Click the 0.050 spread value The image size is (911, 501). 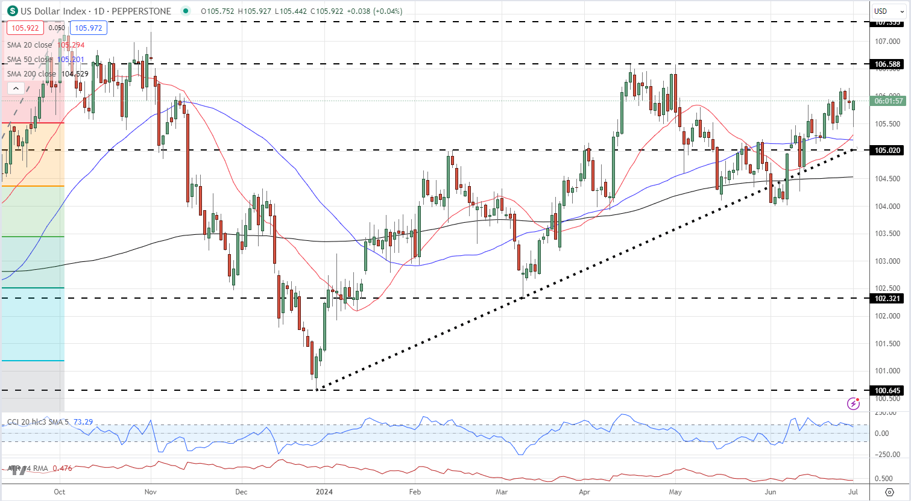pos(57,28)
